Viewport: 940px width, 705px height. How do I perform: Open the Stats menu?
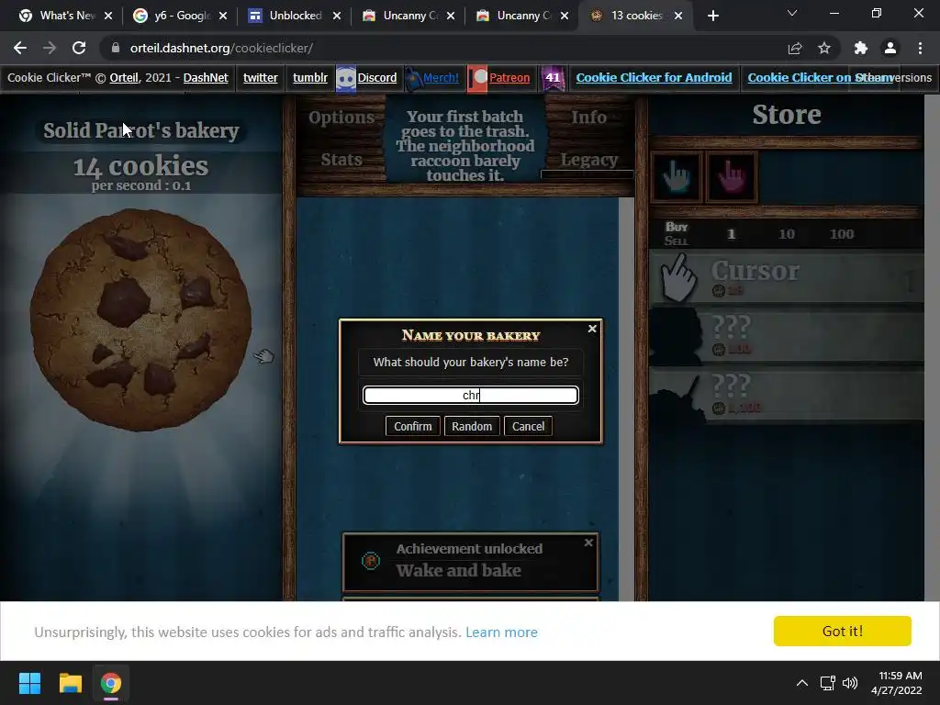[x=341, y=160]
